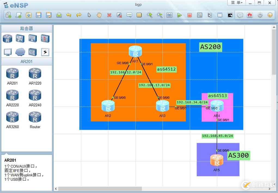Viewport: 278px width, 193px height.
Task: Click the 192.168.34.0/24 network label
Action: coord(192,102)
